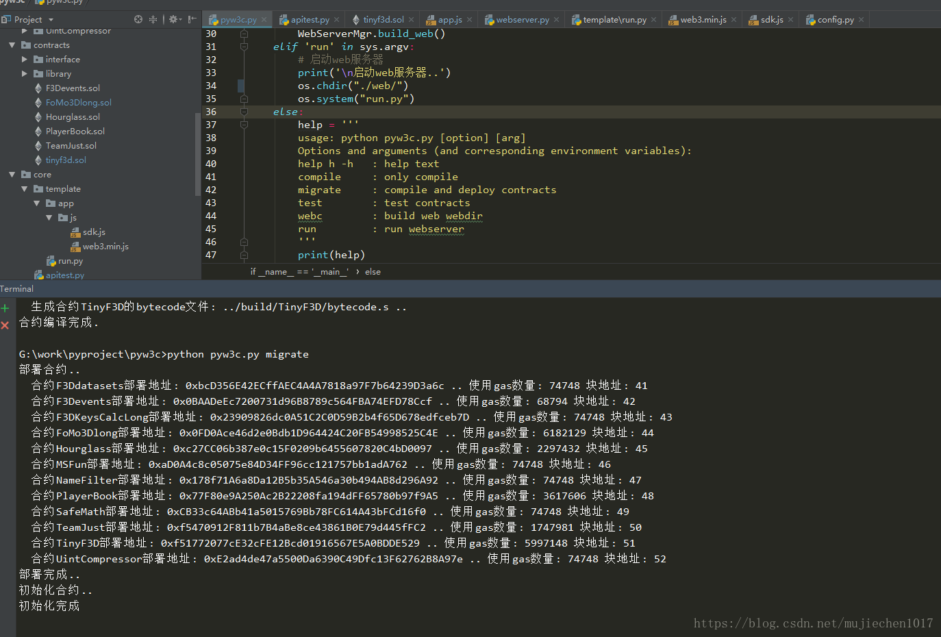Image resolution: width=941 pixels, height=637 pixels.
Task: Click the locate current file target icon
Action: coord(138,19)
